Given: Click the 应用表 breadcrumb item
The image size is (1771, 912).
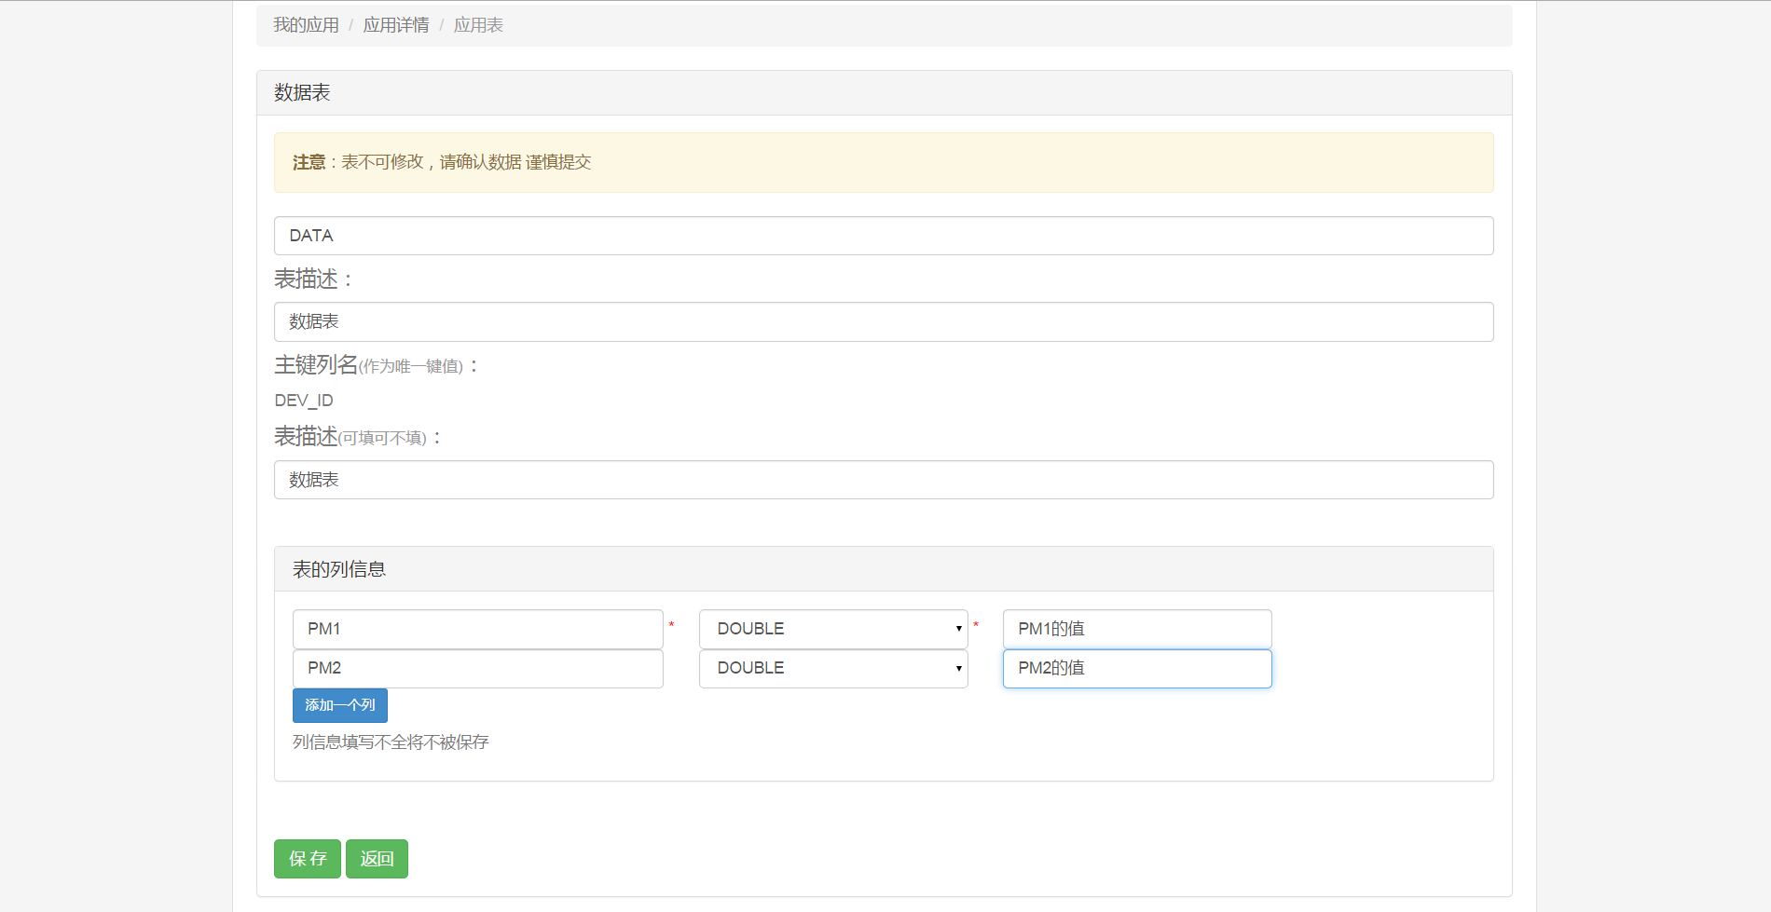Looking at the screenshot, I should tap(478, 25).
